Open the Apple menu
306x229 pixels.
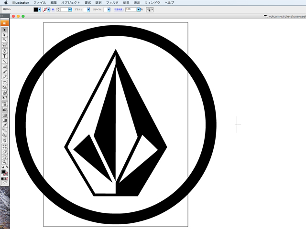(6, 2)
